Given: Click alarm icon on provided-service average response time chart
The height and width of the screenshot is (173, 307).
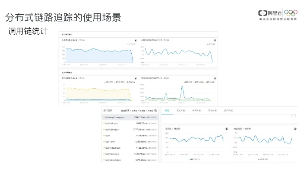Looking at the screenshot, I should 215,40.
